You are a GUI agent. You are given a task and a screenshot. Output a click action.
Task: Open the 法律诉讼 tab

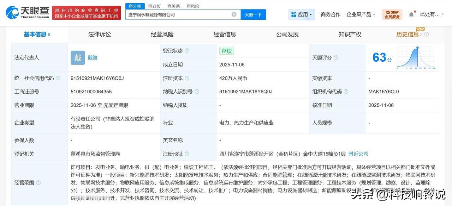[99, 34]
